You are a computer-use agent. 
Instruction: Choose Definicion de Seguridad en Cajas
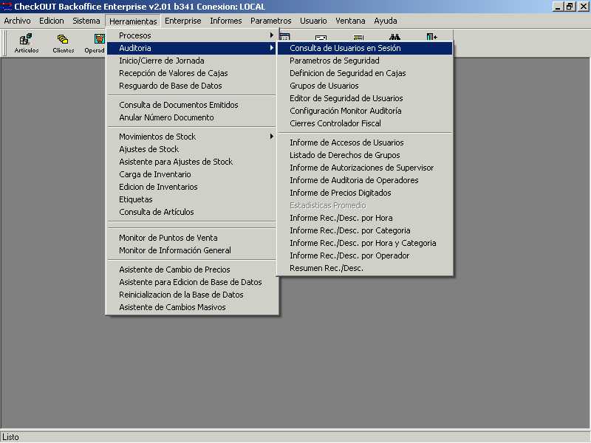pyautogui.click(x=365, y=73)
